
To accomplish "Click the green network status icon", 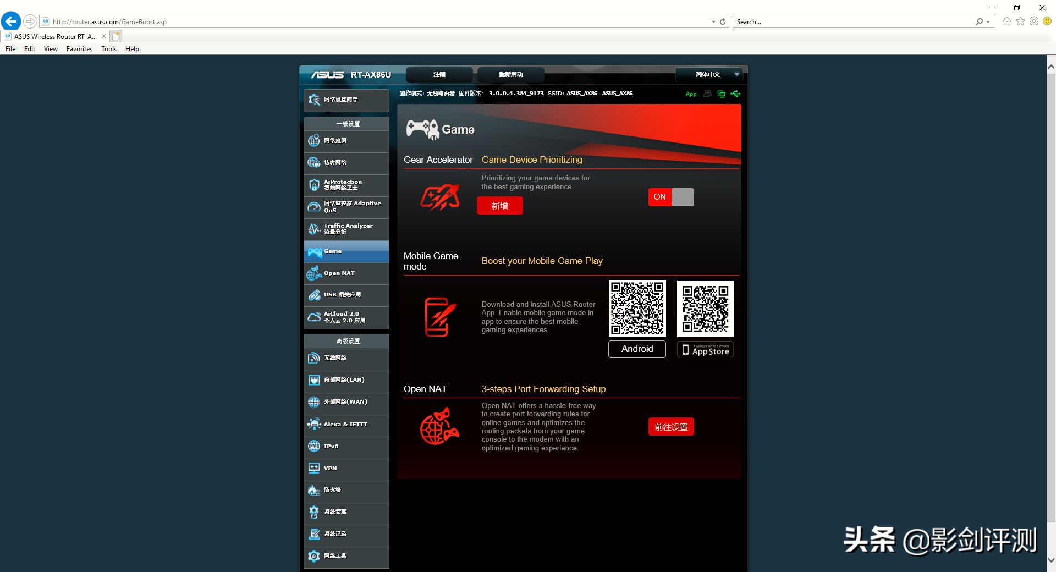I will [x=721, y=94].
